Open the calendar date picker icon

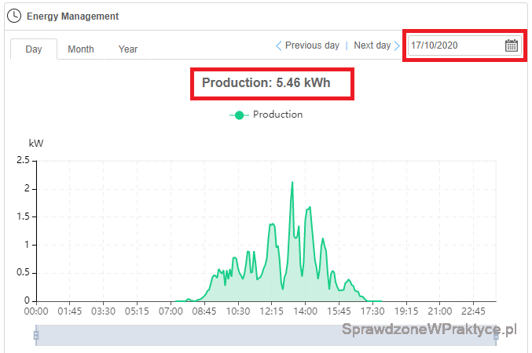pos(512,45)
